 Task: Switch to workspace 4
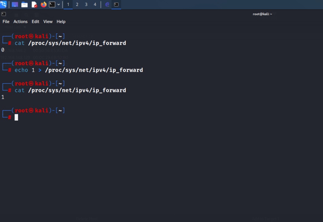pos(95,4)
